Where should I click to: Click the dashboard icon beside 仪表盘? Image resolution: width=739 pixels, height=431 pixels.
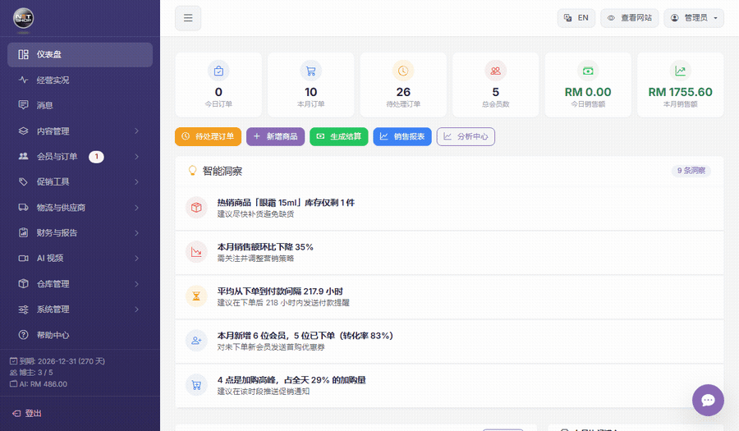[x=23, y=55]
